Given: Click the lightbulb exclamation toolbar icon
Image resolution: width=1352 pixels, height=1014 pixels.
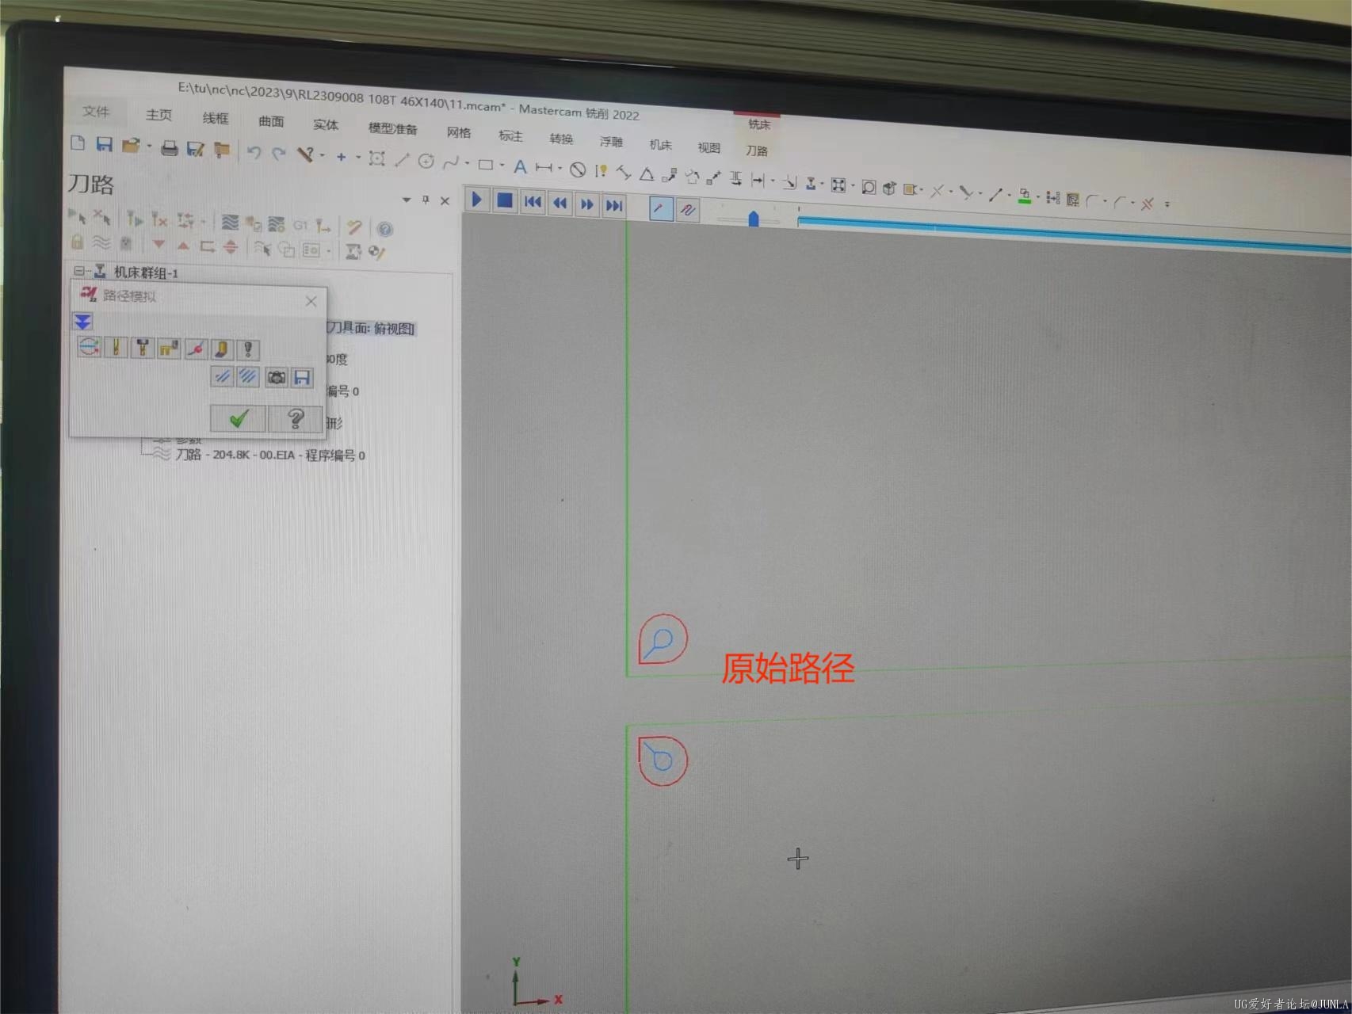Looking at the screenshot, I should click(x=602, y=170).
